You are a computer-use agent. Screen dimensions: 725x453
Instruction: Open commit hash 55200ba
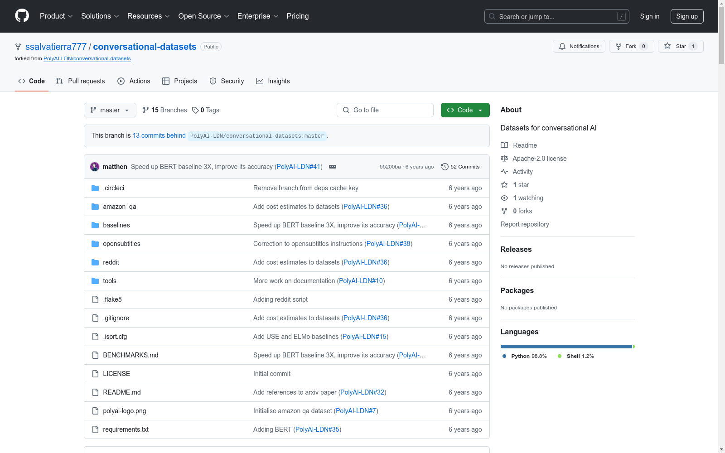(390, 167)
